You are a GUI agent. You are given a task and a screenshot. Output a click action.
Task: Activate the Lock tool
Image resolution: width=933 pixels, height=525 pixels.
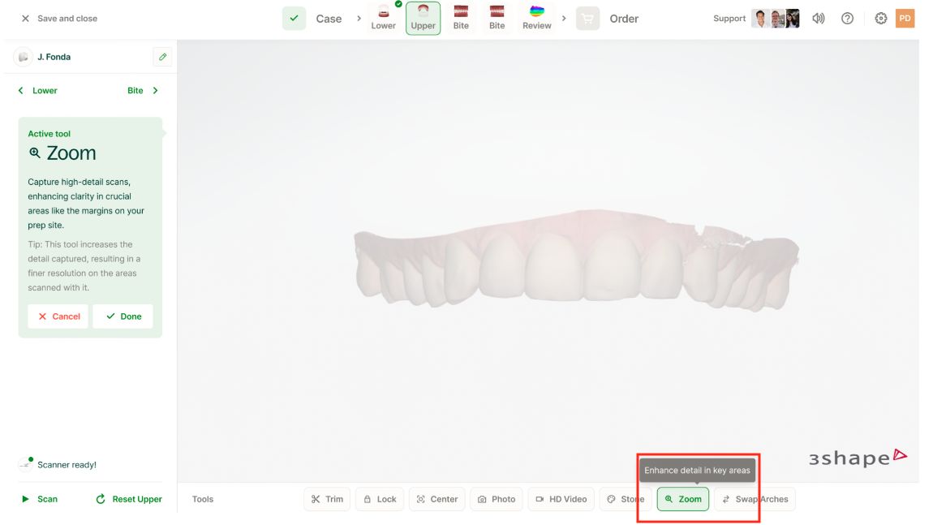379,499
